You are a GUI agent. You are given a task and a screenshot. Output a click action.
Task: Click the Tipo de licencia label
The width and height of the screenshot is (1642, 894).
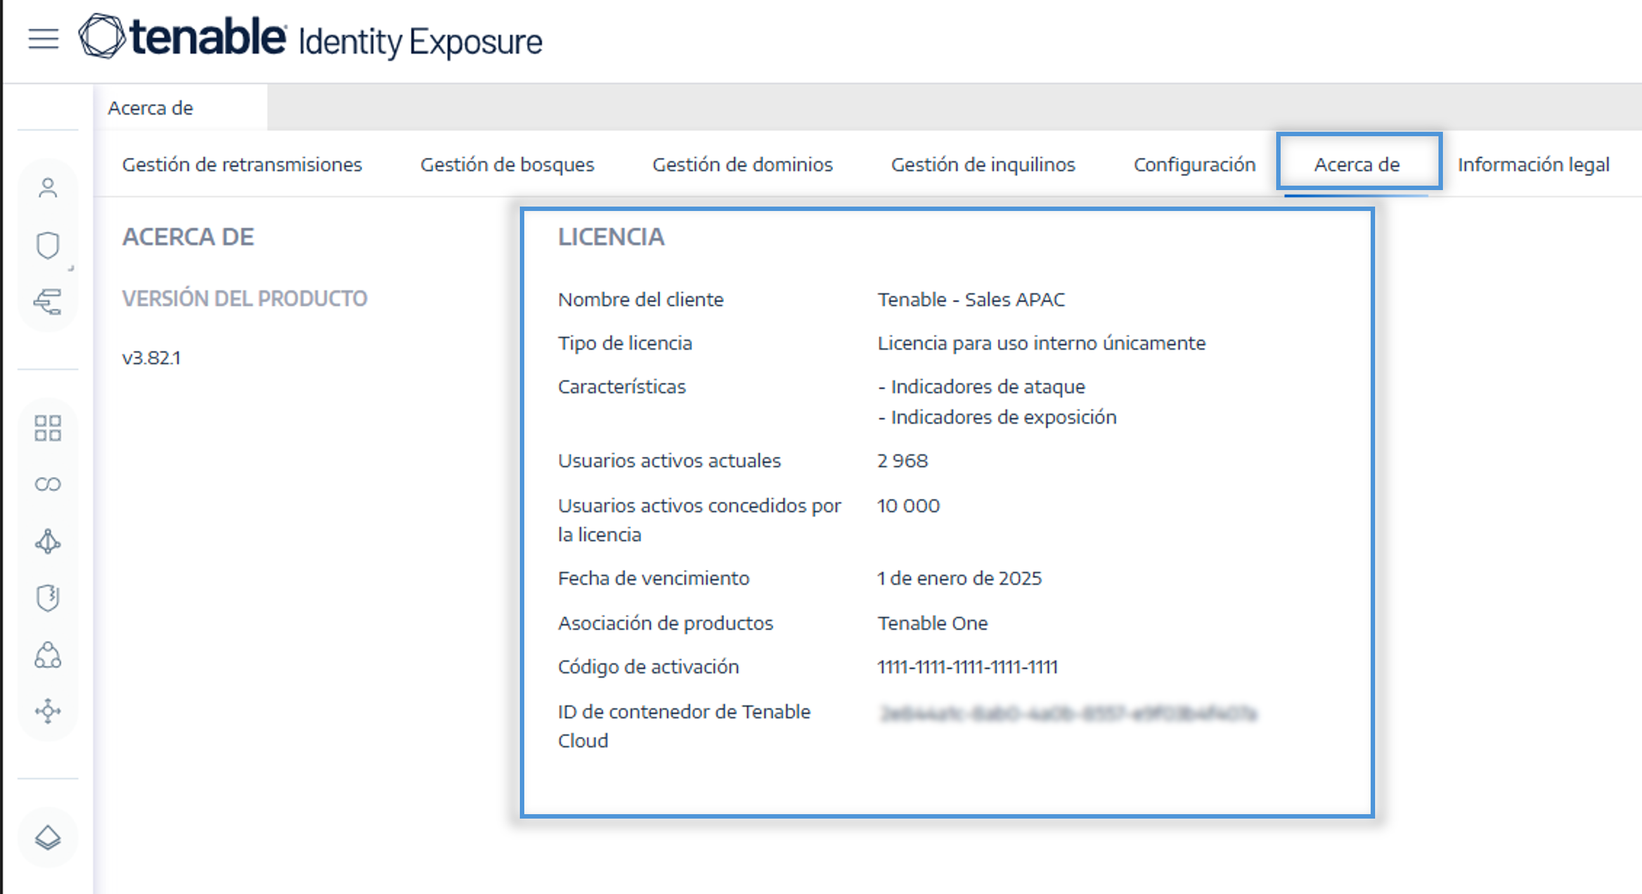click(624, 343)
